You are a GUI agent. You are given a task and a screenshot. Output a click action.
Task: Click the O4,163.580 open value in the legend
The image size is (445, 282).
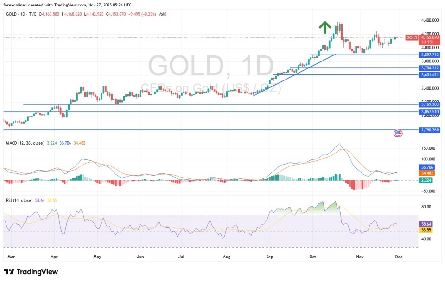click(49, 14)
